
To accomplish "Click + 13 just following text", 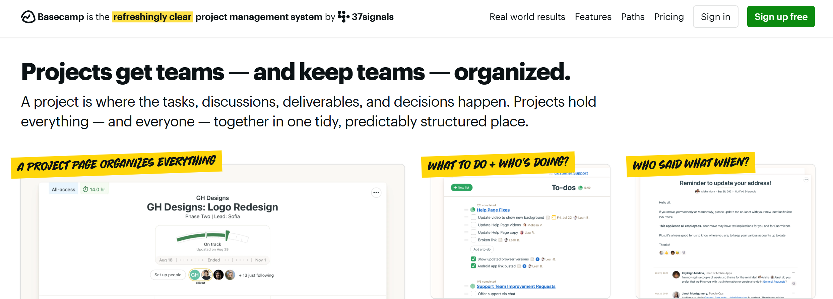I will [x=256, y=275].
